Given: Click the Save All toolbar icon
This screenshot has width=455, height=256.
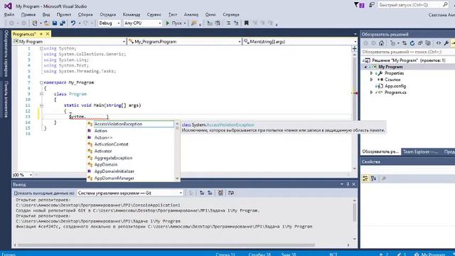Looking at the screenshot, I should point(63,23).
